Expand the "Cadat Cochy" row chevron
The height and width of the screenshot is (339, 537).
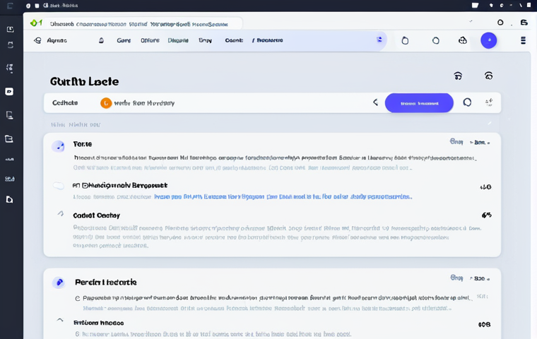coord(60,214)
